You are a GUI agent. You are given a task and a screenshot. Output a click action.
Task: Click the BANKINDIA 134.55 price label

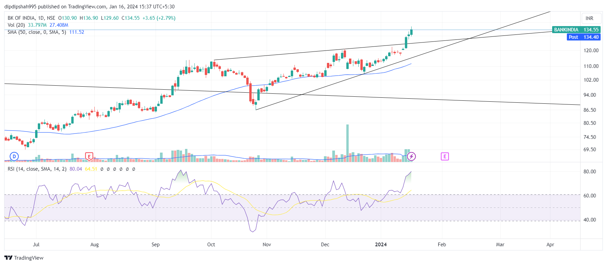pos(576,30)
